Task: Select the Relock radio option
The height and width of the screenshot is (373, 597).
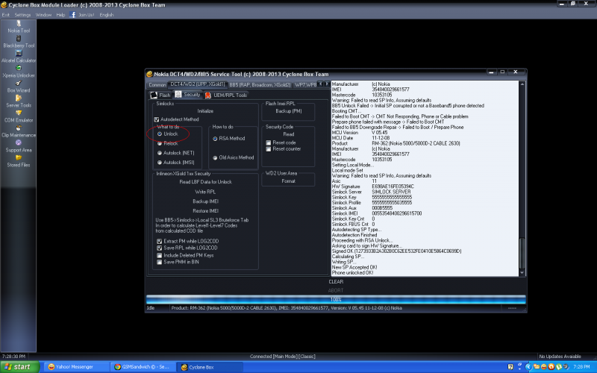Action: (160, 142)
